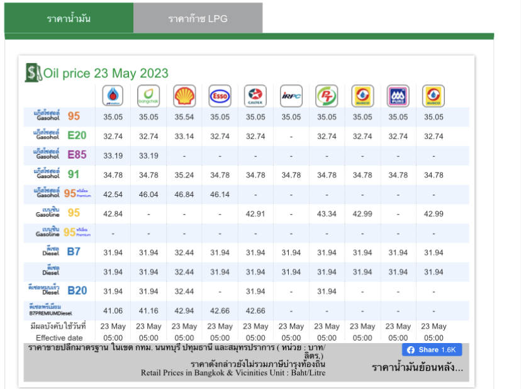
Task: Select the Gasoline 95 row label
Action: [58, 213]
